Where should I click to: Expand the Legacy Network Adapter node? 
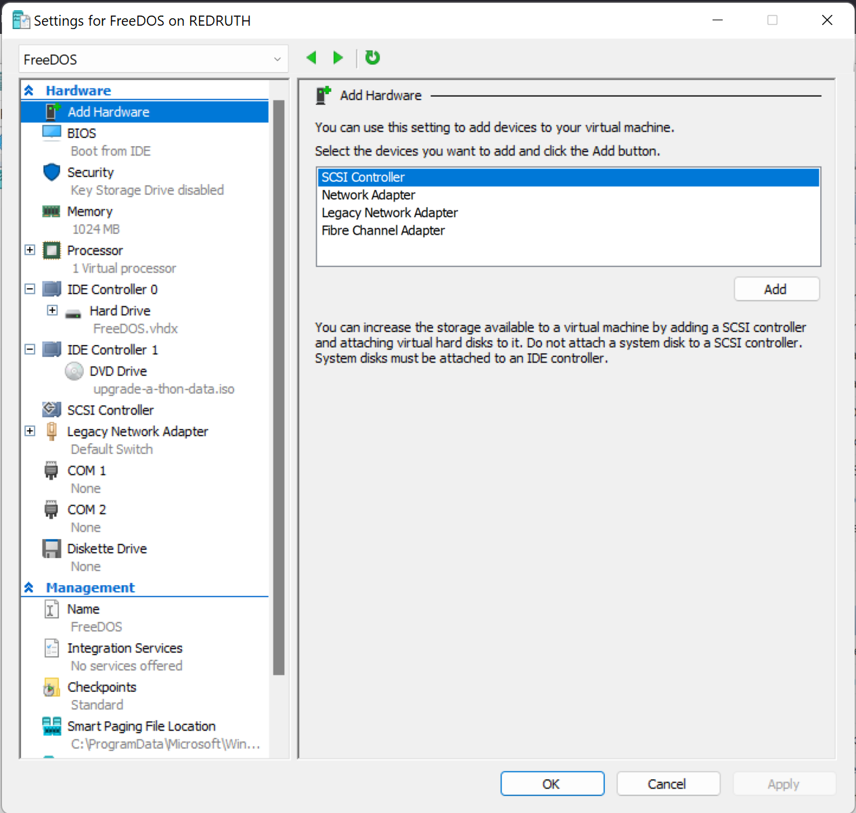pos(30,432)
